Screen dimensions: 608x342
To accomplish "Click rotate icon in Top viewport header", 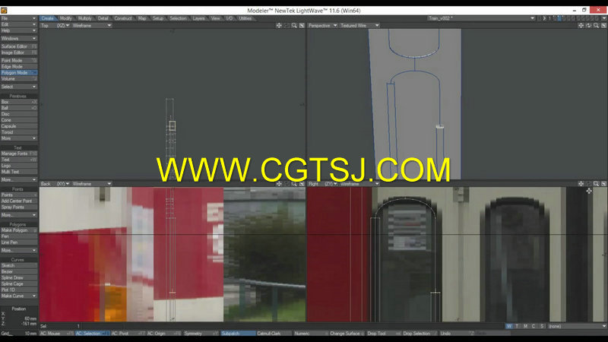I will (287, 26).
